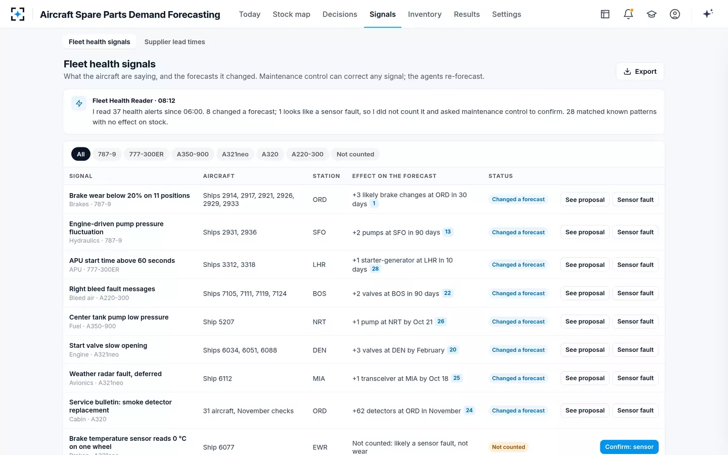See proposal for center tank pump signal
This screenshot has height=455, width=728.
click(x=585, y=322)
